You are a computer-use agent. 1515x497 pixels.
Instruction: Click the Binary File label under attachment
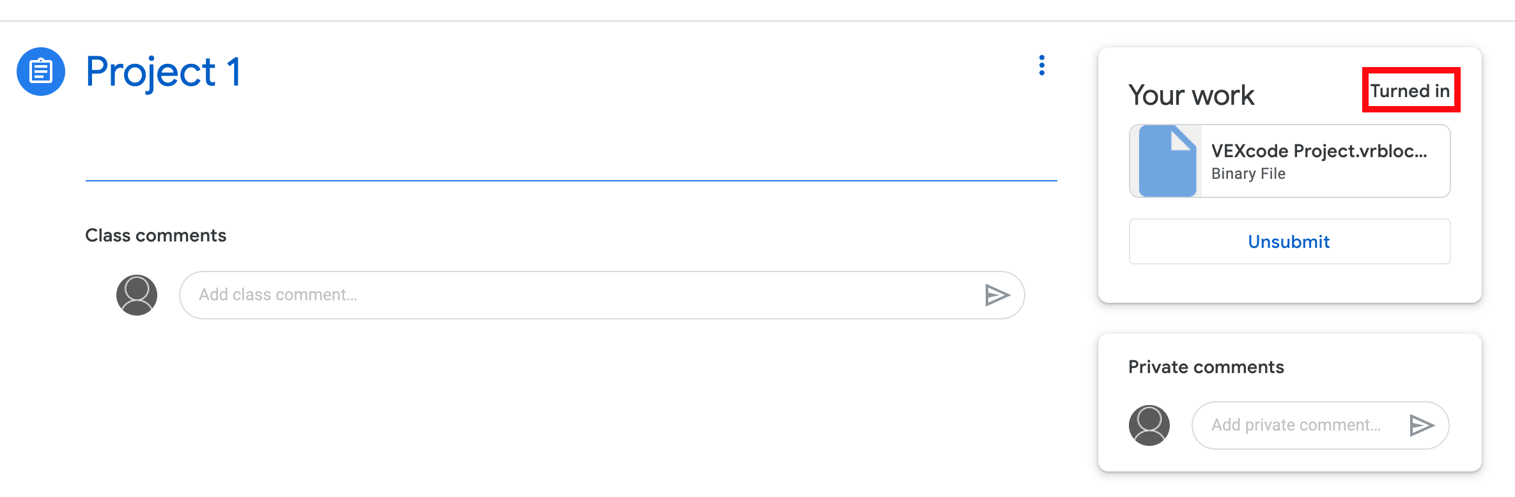1247,173
